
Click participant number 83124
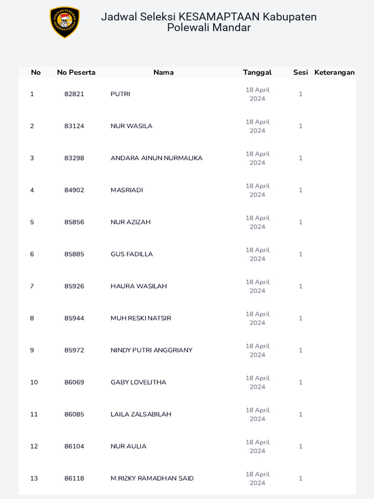[74, 126]
